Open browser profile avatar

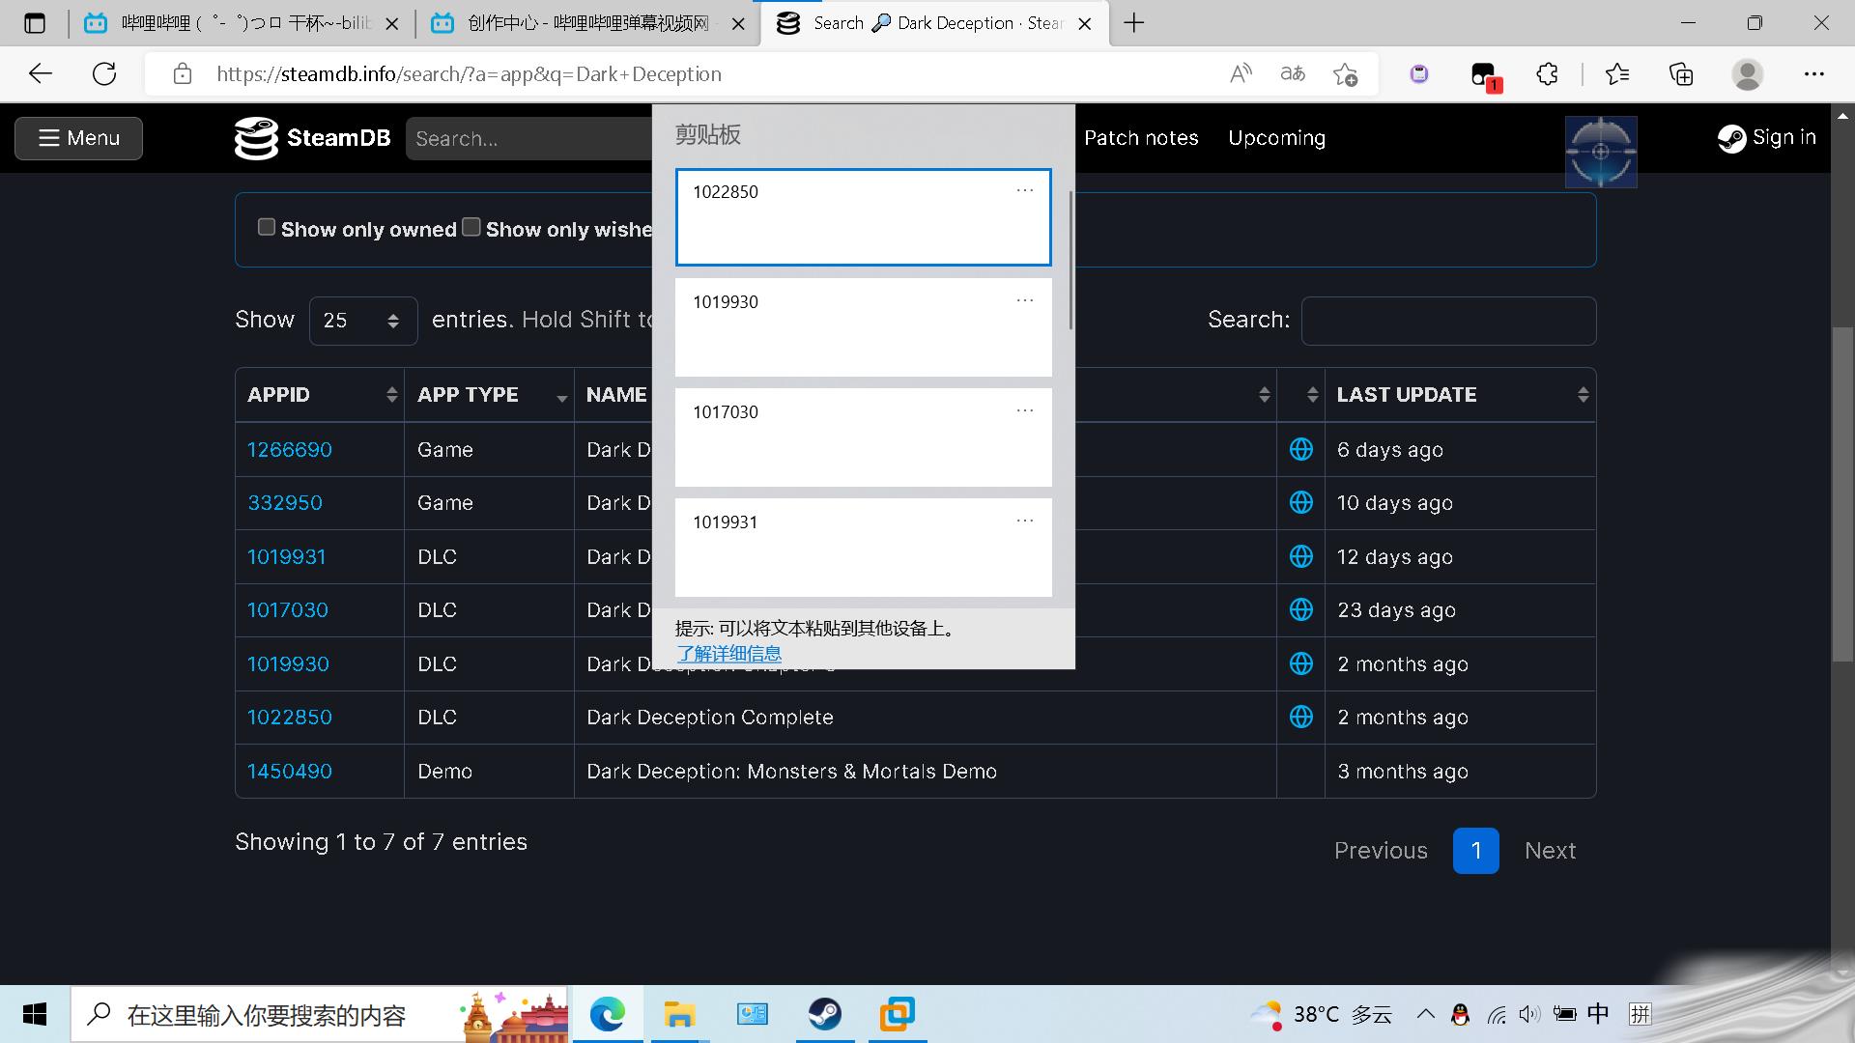click(x=1748, y=73)
